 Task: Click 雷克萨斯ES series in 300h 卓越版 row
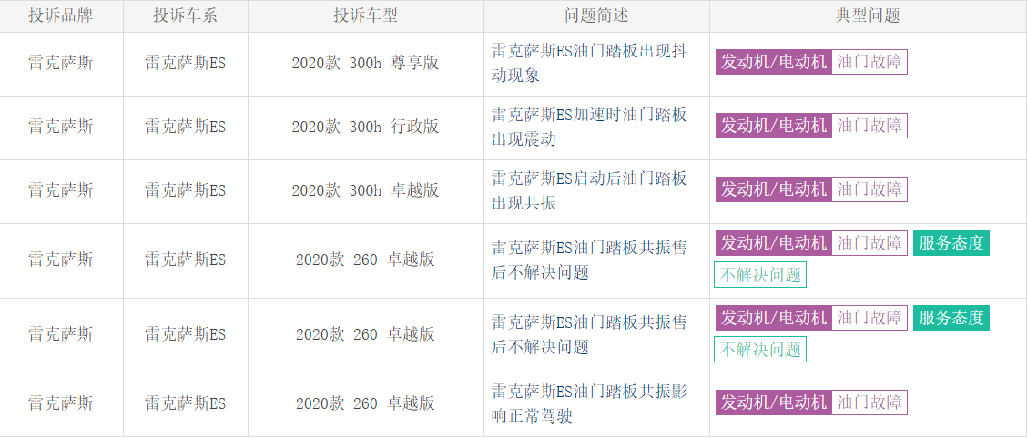[x=186, y=190]
